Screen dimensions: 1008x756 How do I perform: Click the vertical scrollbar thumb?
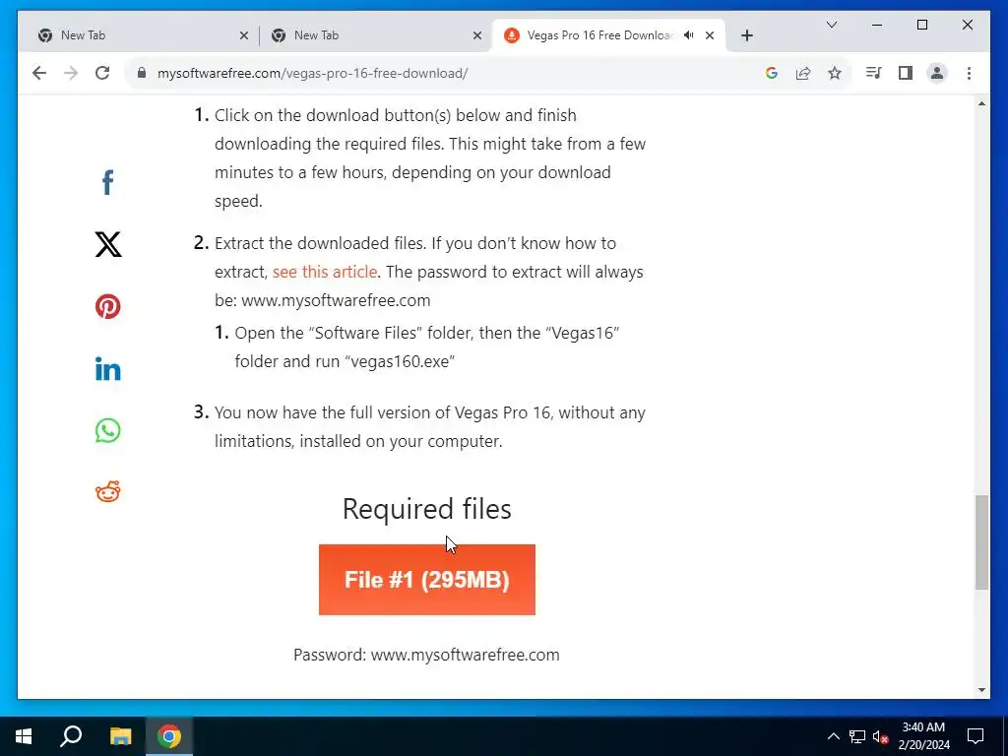click(x=981, y=542)
